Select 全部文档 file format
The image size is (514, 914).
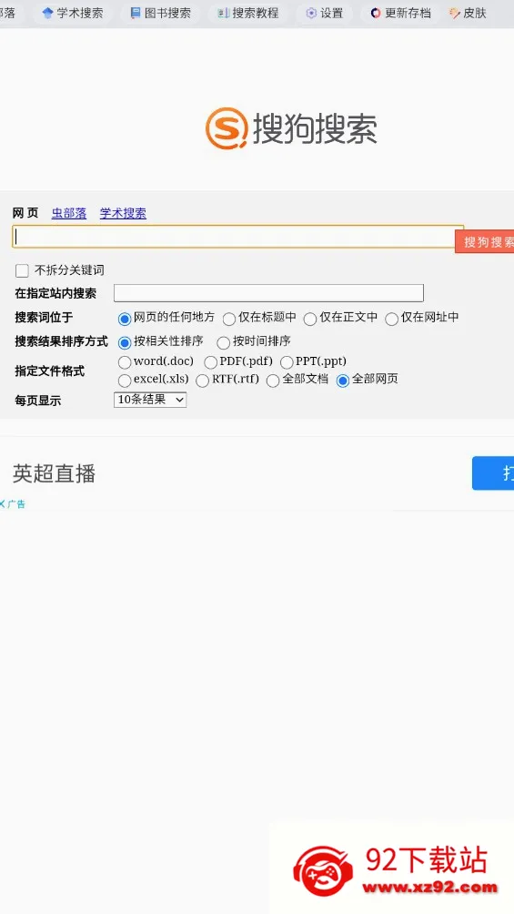pyautogui.click(x=273, y=381)
